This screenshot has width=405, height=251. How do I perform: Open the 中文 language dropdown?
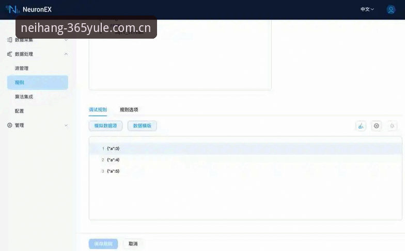pyautogui.click(x=367, y=9)
